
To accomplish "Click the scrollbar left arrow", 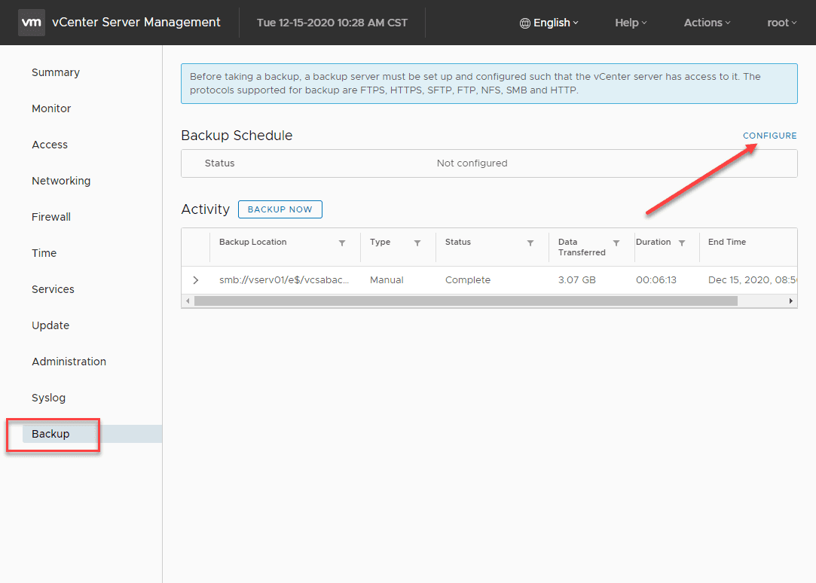I will 188,301.
